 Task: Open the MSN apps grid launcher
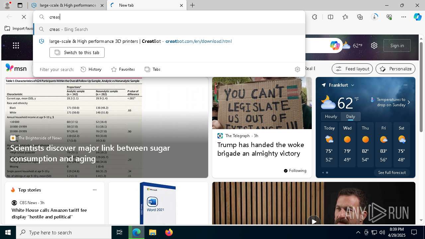16,45
